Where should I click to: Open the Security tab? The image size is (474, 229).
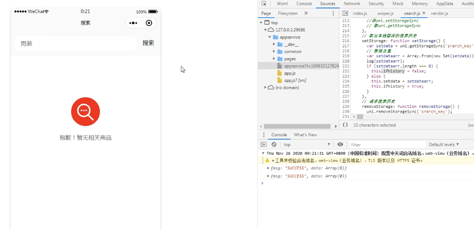[x=376, y=4]
